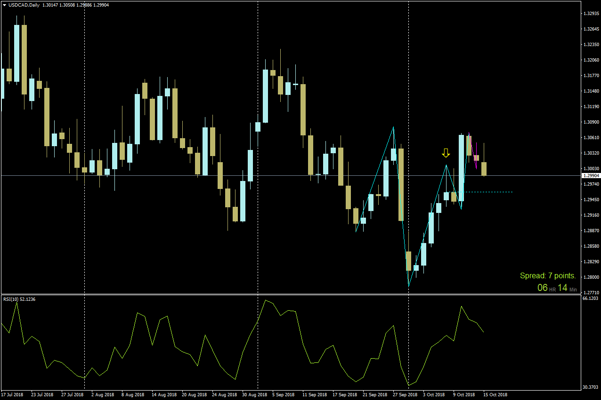This screenshot has height=400, width=601.
Task: Click the 3 Oct 2018 date label
Action: tap(434, 395)
